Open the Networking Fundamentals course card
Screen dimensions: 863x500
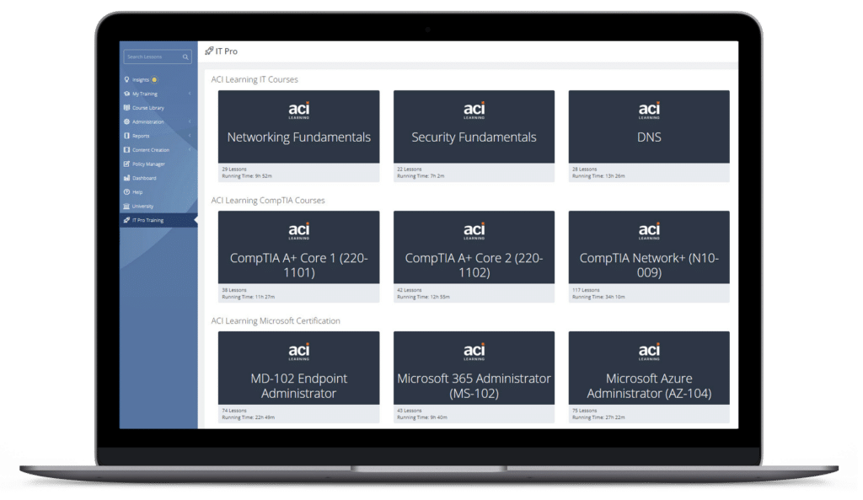(298, 136)
